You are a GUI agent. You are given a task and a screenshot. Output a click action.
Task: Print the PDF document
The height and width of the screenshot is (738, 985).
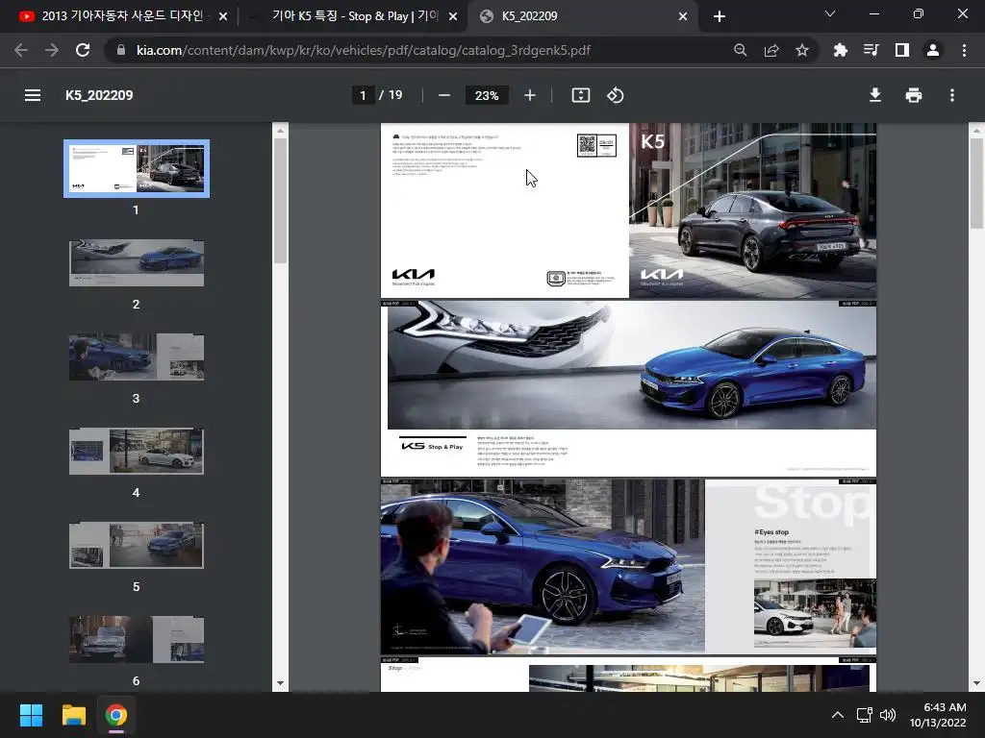pyautogui.click(x=914, y=95)
